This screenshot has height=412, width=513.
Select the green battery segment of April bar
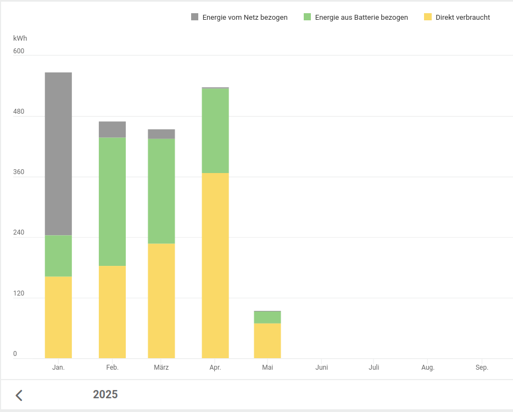click(215, 131)
